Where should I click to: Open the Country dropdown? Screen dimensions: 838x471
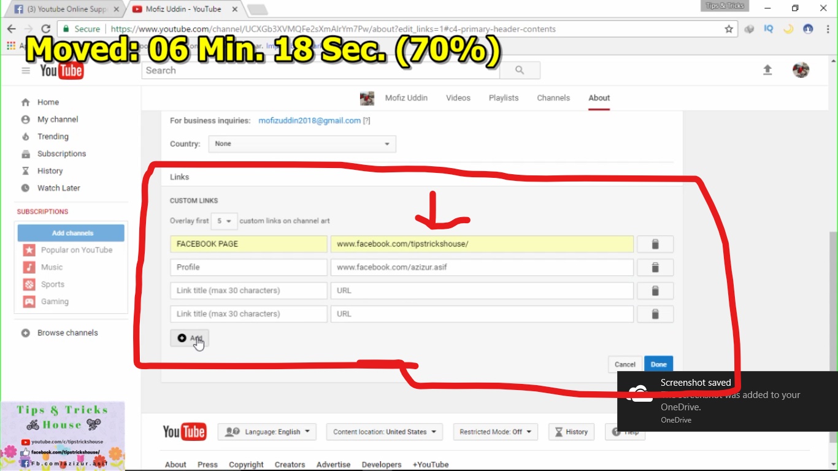tap(302, 144)
